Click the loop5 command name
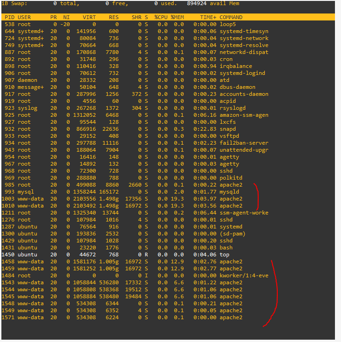341x342 pixels. (x=227, y=24)
